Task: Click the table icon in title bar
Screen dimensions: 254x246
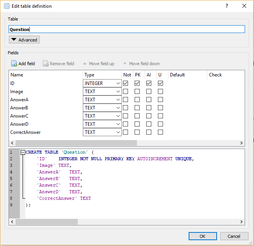Action: coord(6,6)
